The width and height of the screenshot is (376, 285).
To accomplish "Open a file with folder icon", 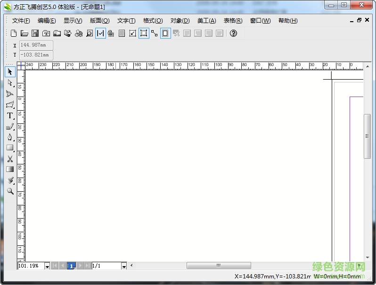I will pos(24,33).
